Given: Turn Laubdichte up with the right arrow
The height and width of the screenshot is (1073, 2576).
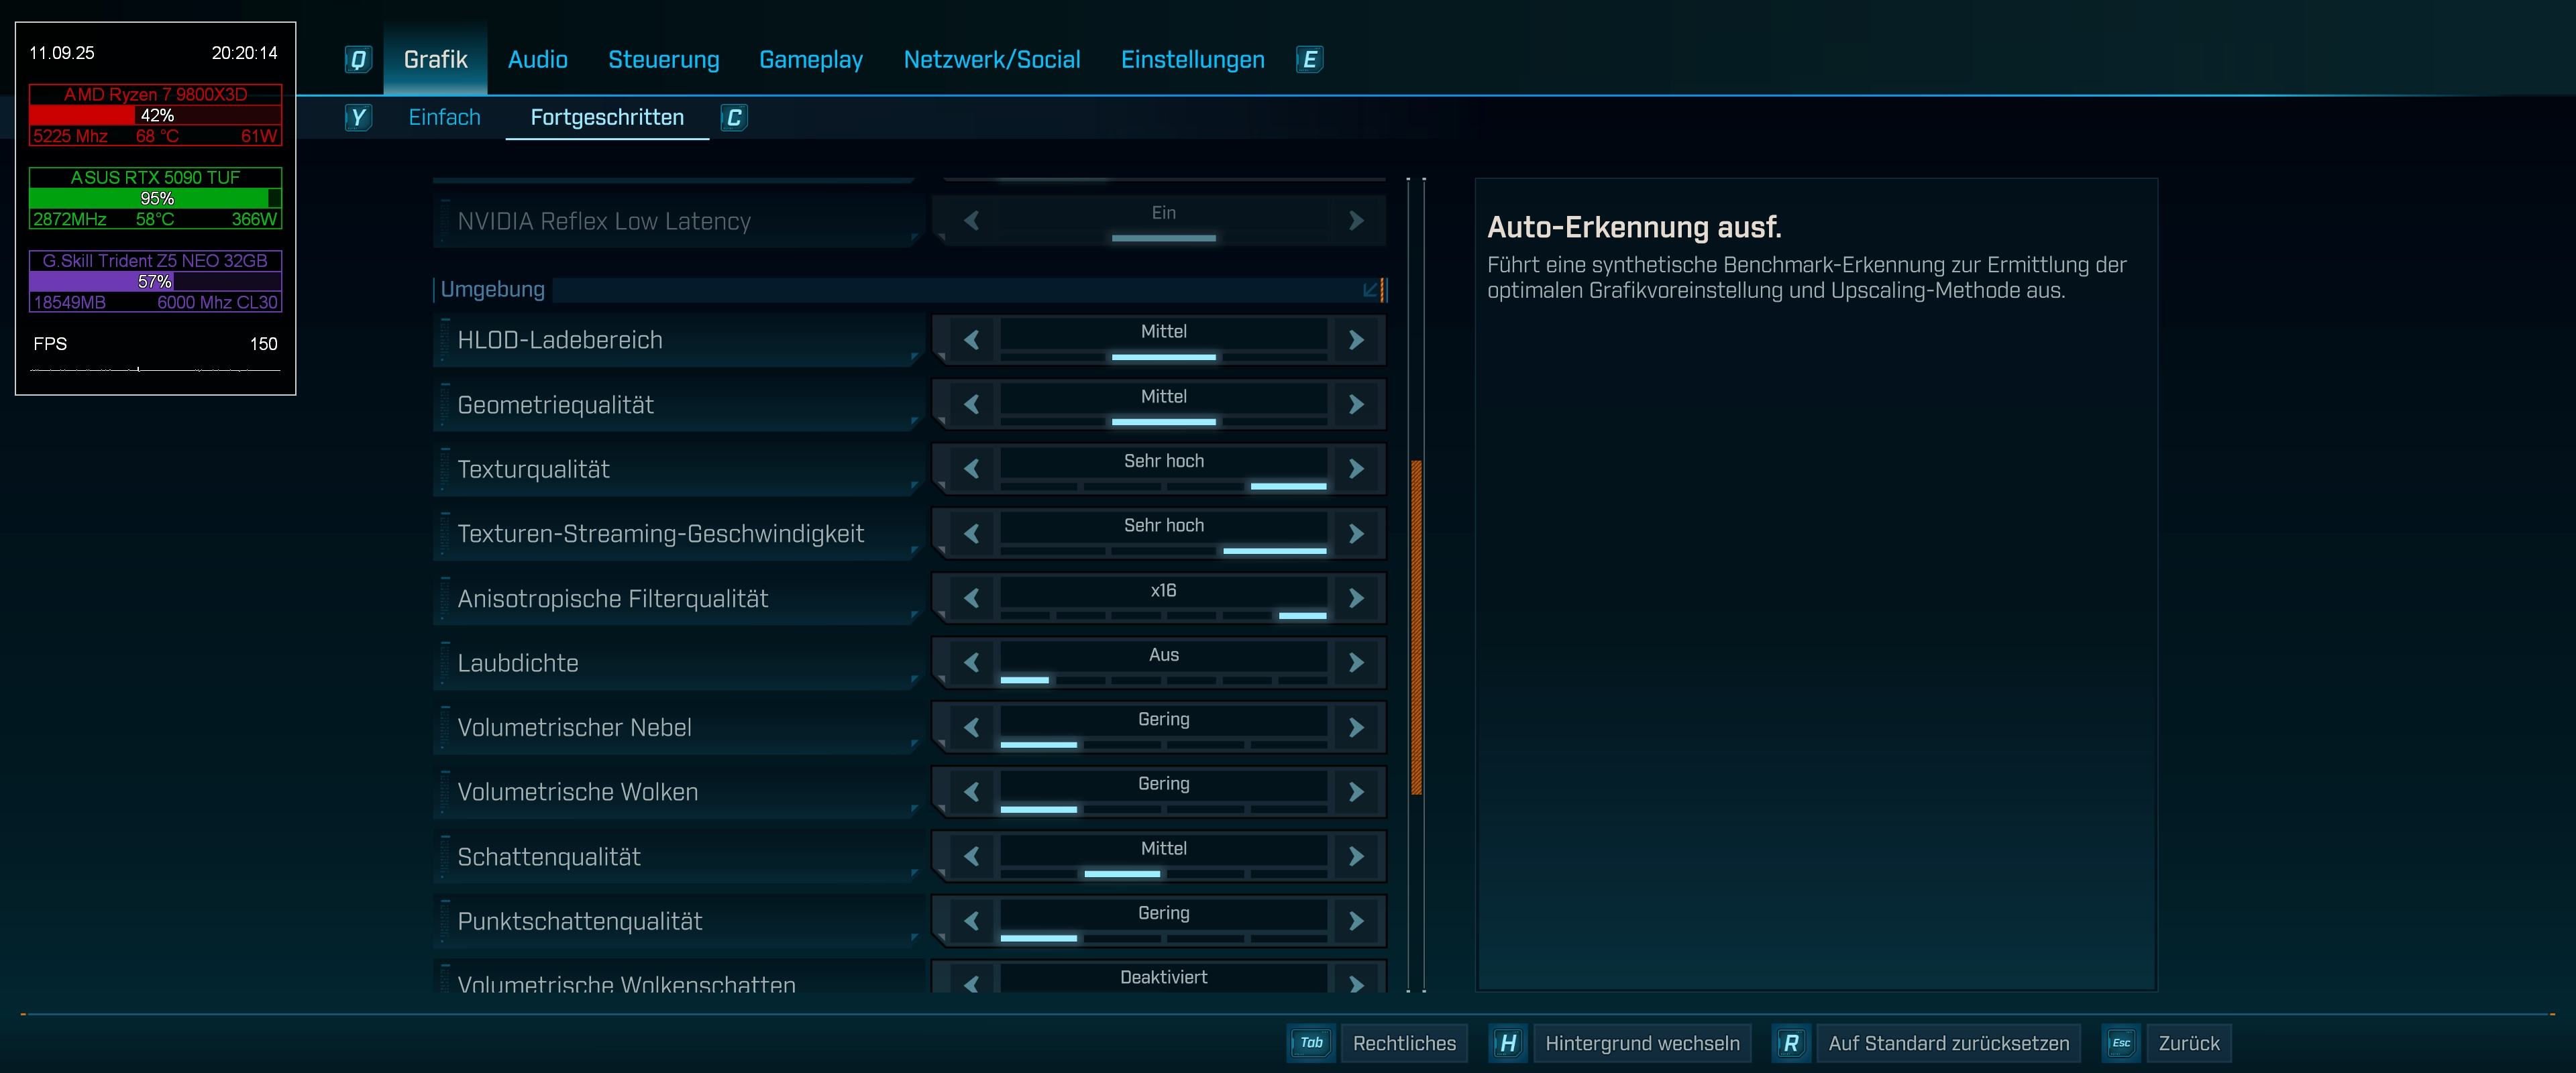Looking at the screenshot, I should pyautogui.click(x=1356, y=663).
